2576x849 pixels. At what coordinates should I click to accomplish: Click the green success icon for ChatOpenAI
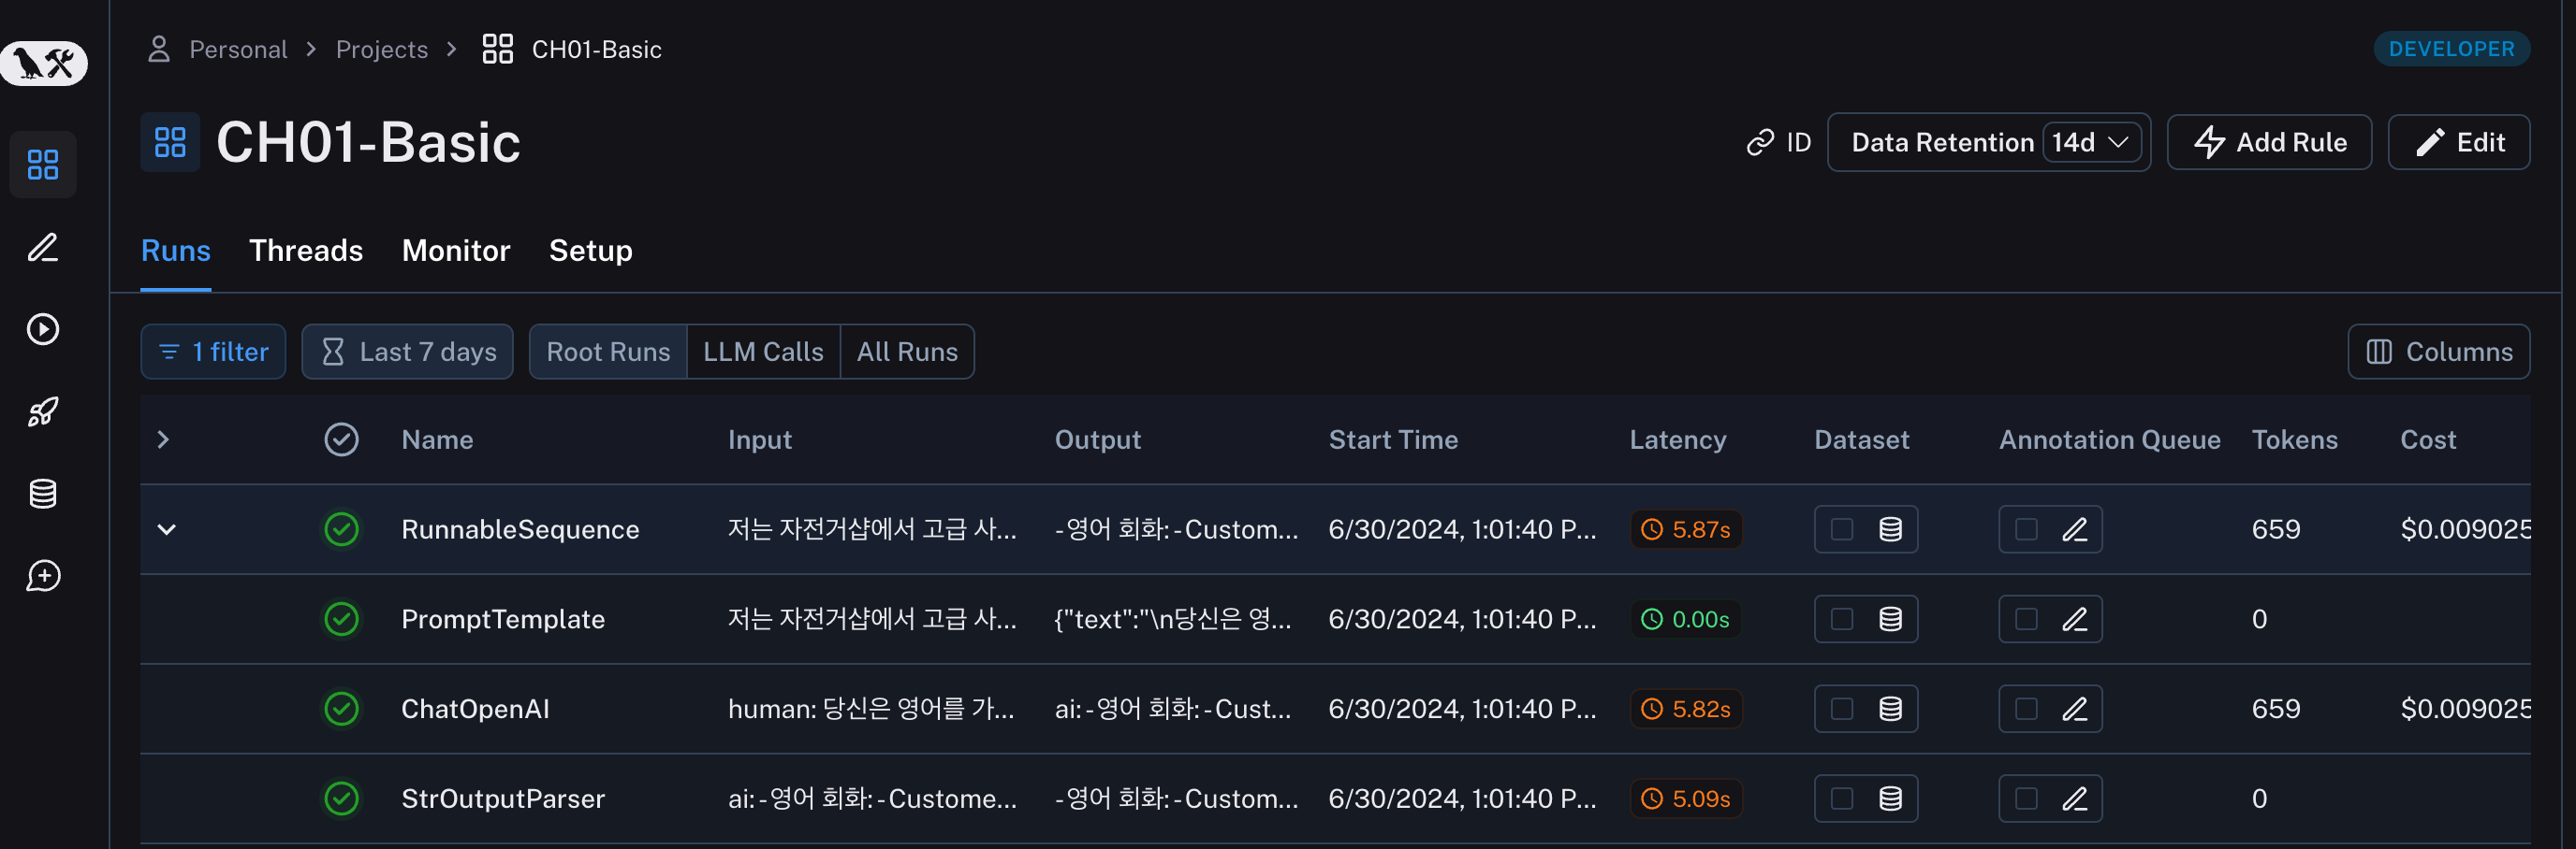[341, 709]
